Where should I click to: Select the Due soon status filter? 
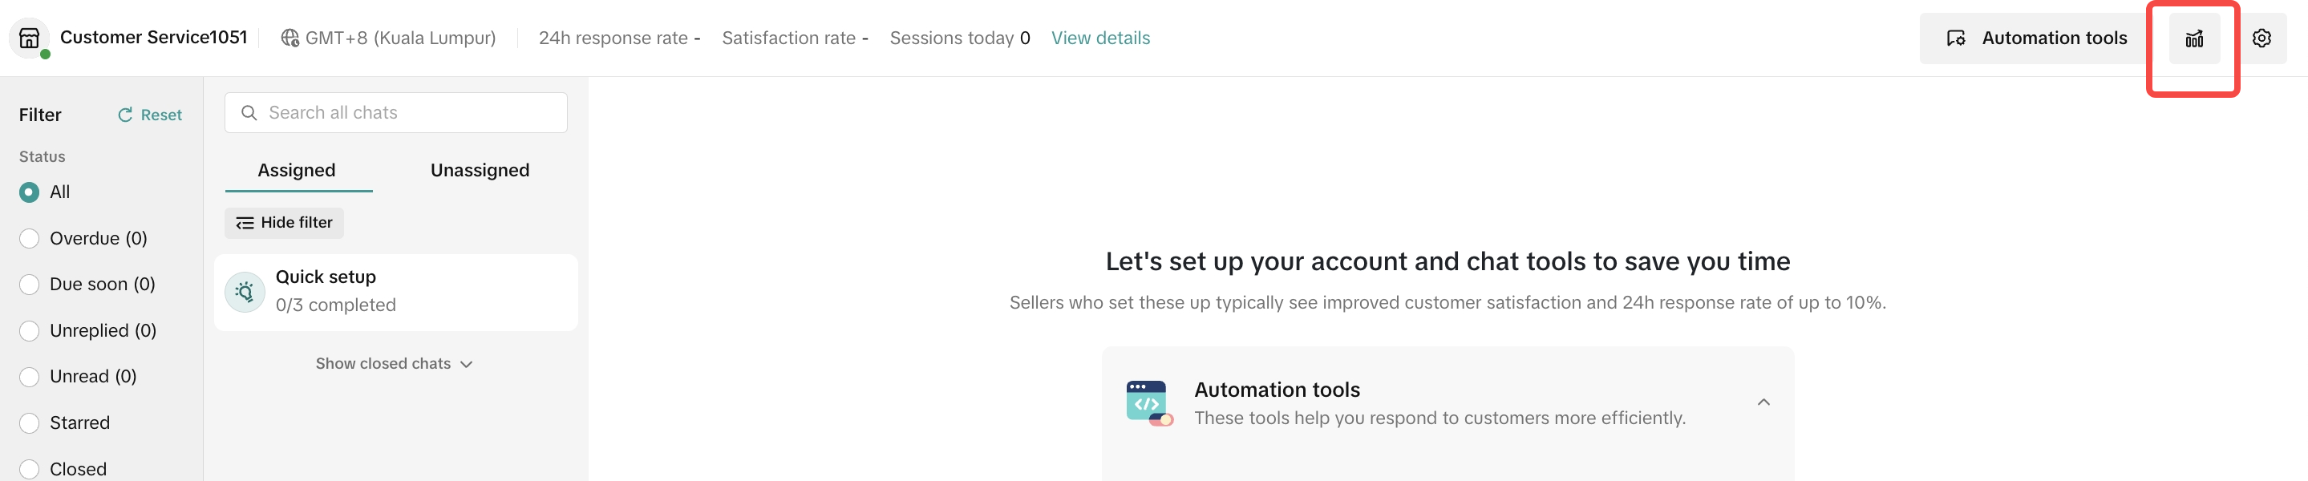[x=30, y=284]
